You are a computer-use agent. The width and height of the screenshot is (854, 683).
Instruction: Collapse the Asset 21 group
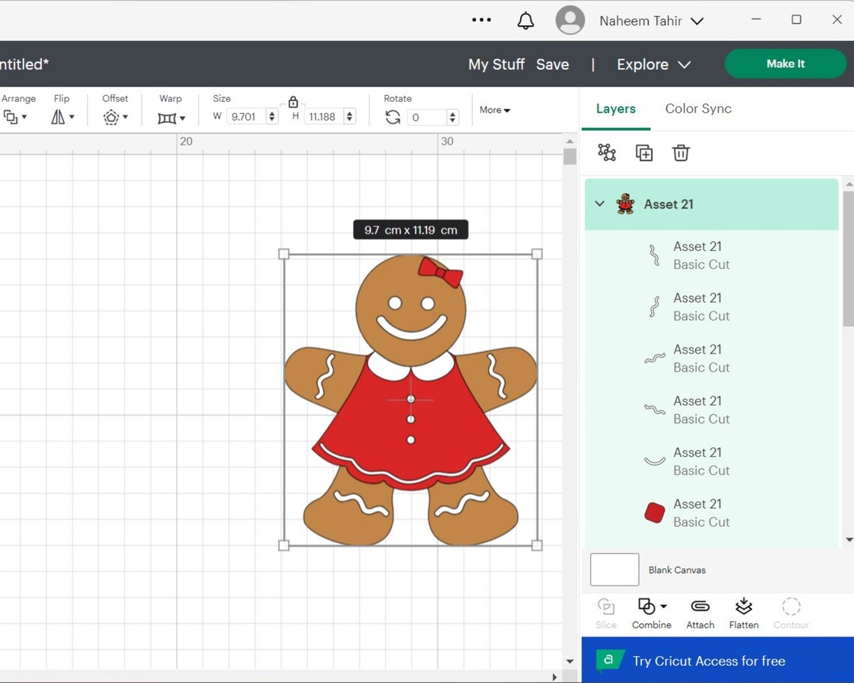click(x=599, y=204)
